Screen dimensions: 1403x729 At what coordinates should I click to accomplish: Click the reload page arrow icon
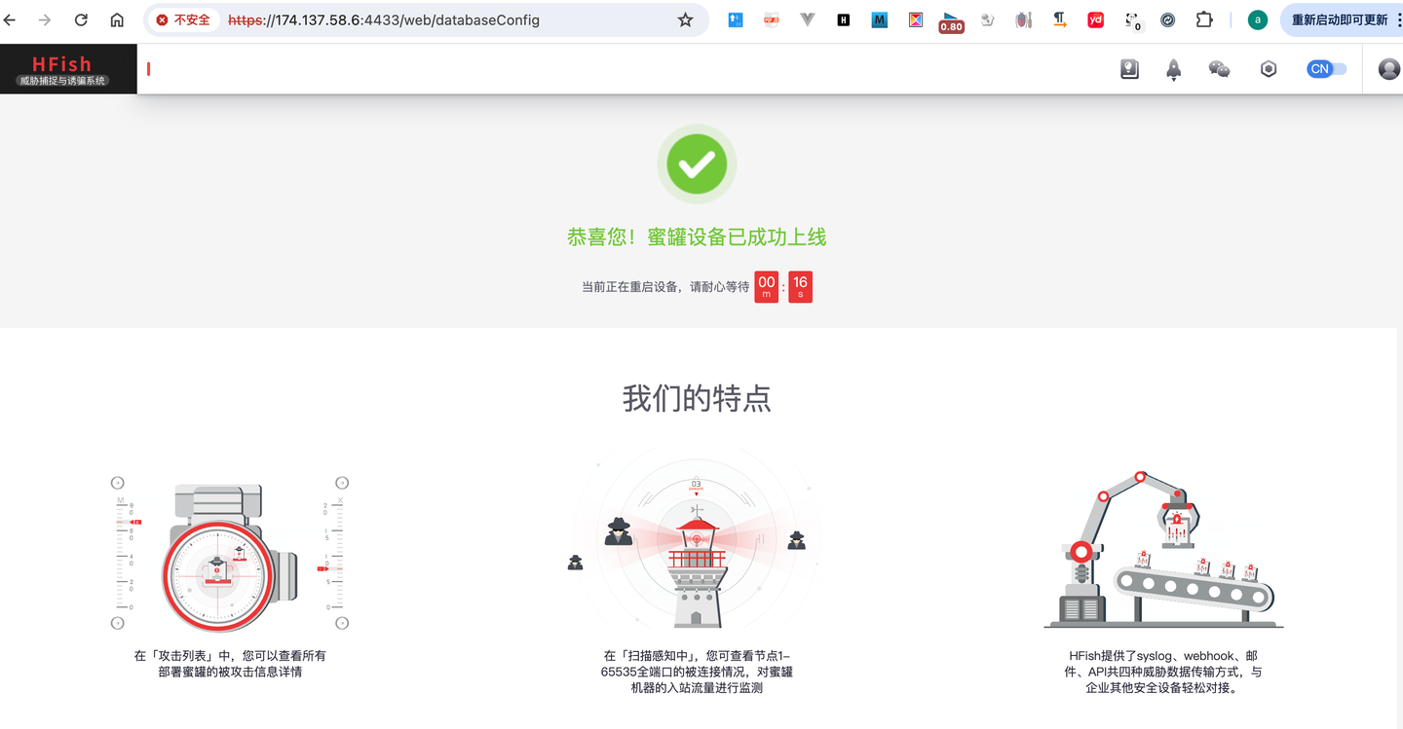81,19
